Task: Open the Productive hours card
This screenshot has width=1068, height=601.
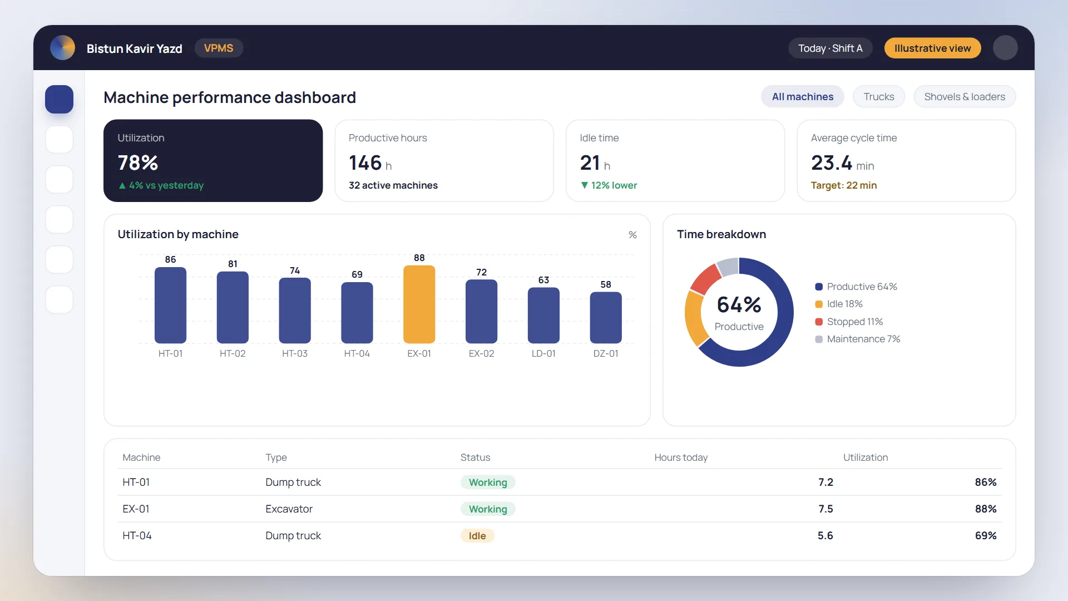Action: click(x=444, y=161)
